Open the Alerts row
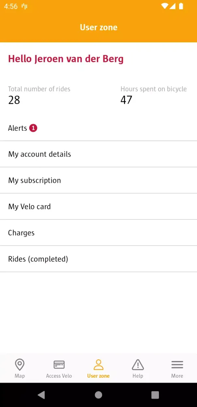The height and width of the screenshot is (407, 197). pyautogui.click(x=98, y=128)
